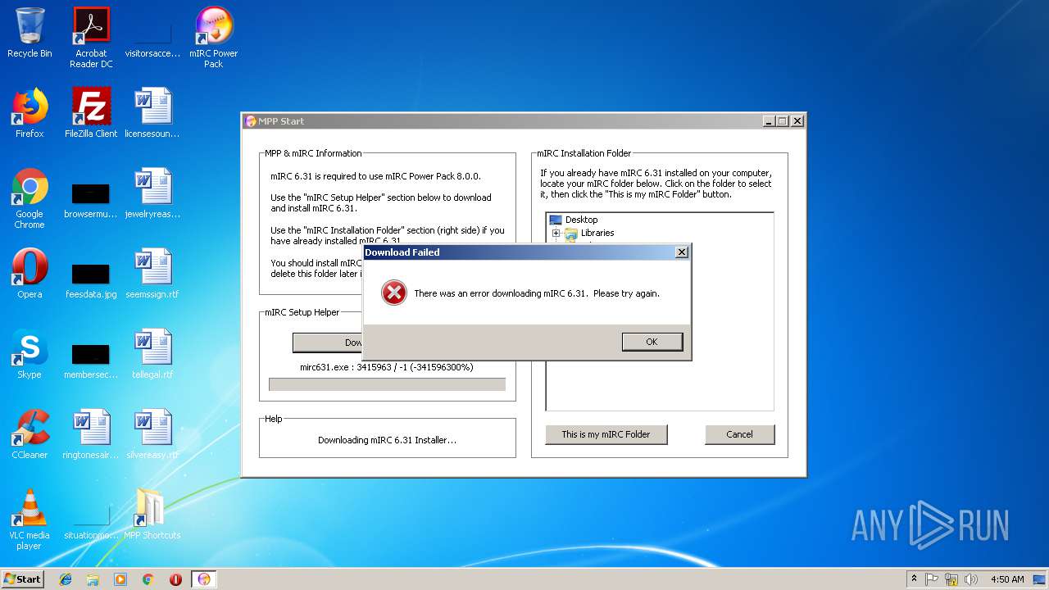
Task: Open the volume speaker tray icon
Action: pos(971,579)
